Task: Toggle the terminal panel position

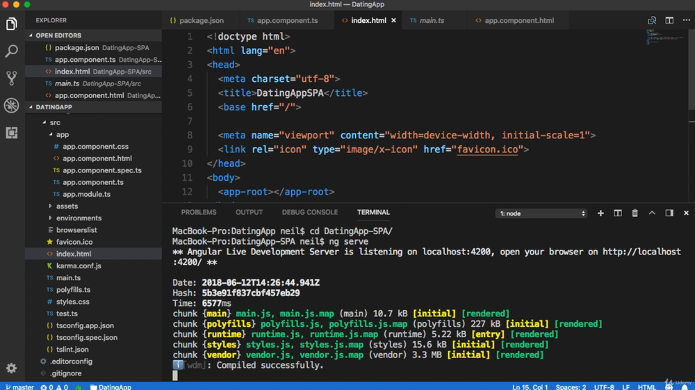Action: [x=669, y=213]
